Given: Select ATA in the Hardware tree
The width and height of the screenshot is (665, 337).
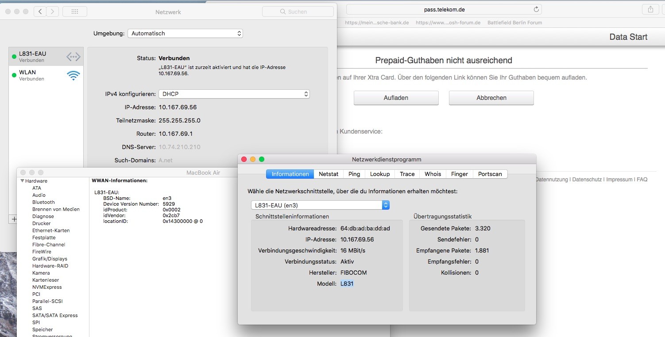Looking at the screenshot, I should pyautogui.click(x=37, y=188).
